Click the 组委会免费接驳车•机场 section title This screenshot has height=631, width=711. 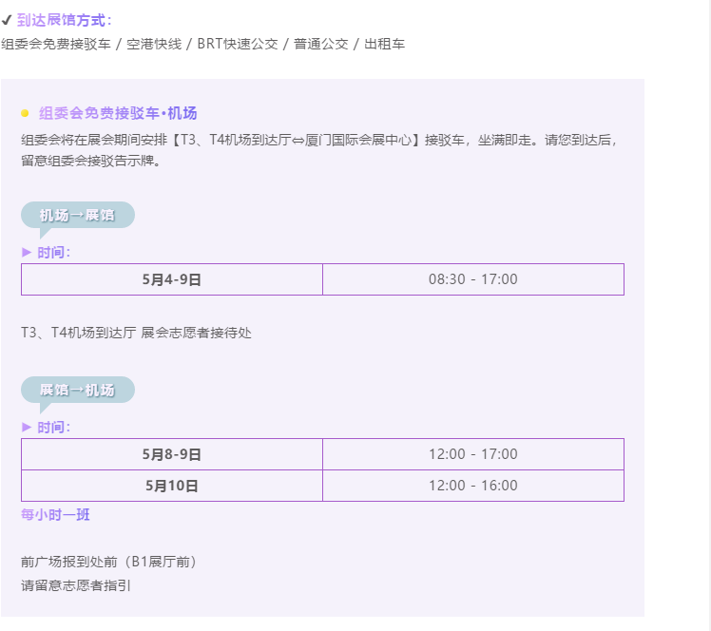118,113
